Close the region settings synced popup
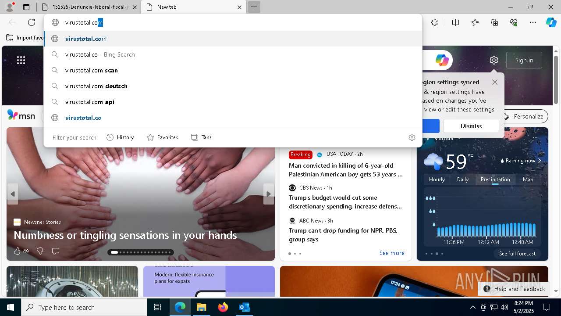 pyautogui.click(x=495, y=82)
